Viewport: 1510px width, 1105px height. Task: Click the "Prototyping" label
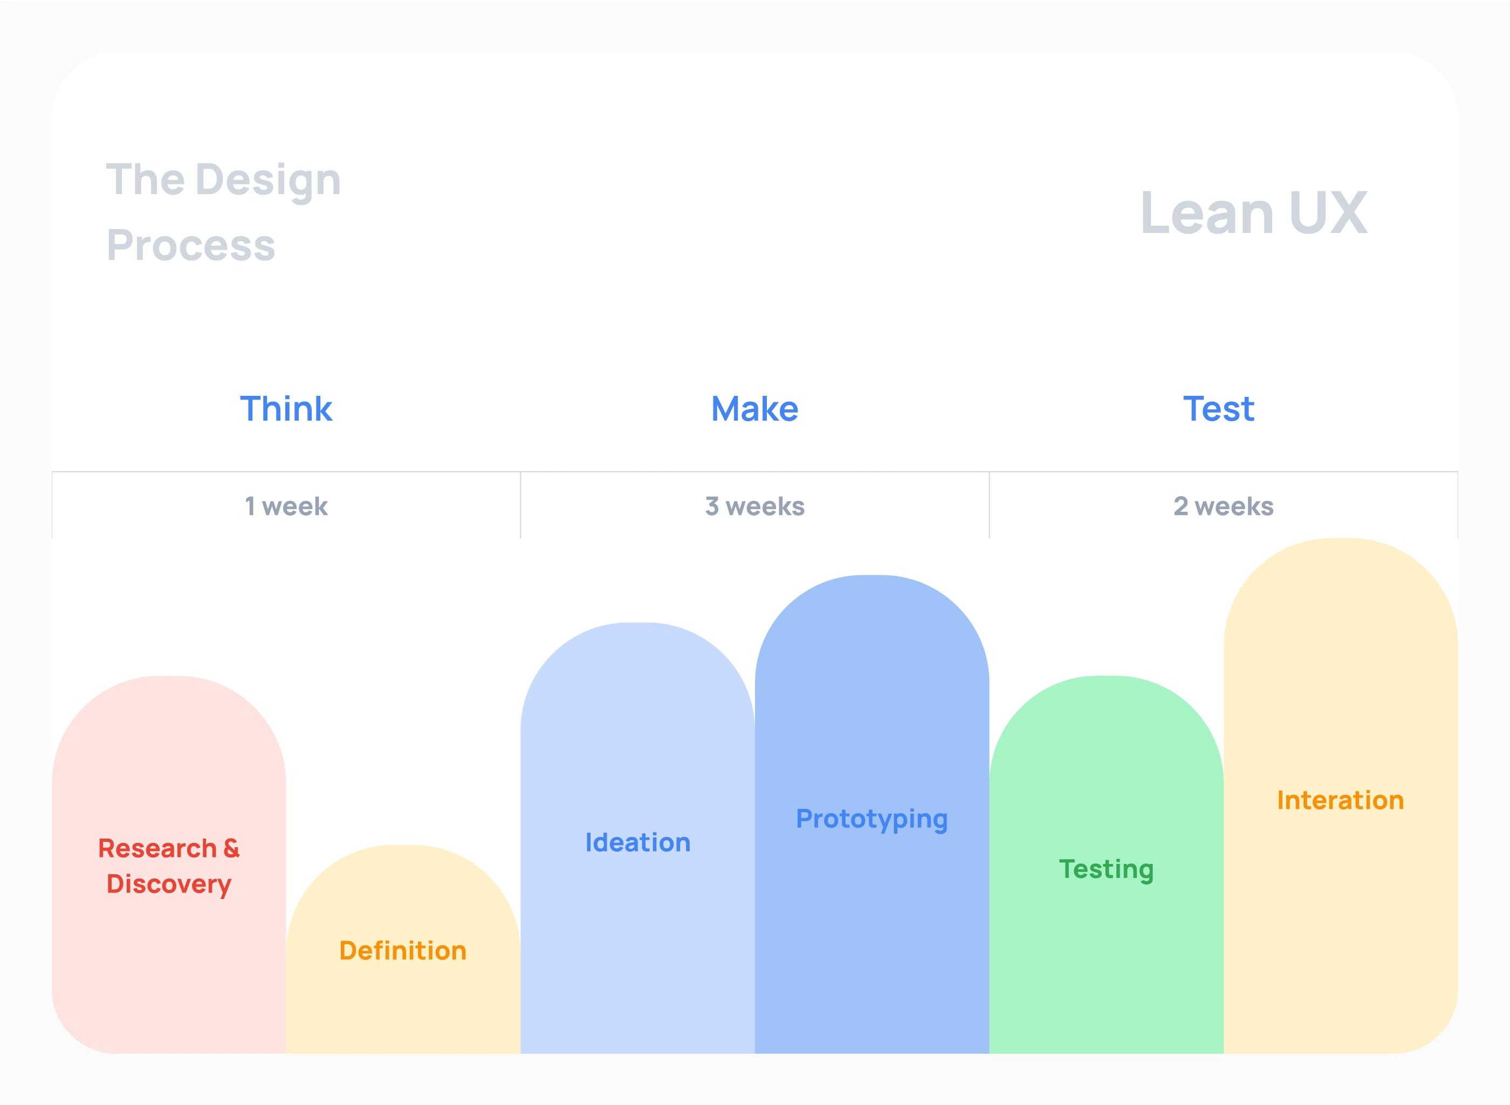[871, 819]
